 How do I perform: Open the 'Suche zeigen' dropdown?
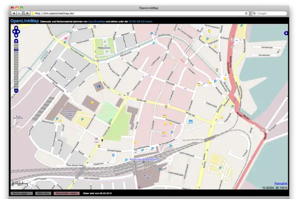pyautogui.click(x=22, y=193)
